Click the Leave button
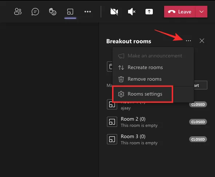Viewport: 215px width, 177px height. coord(180,12)
